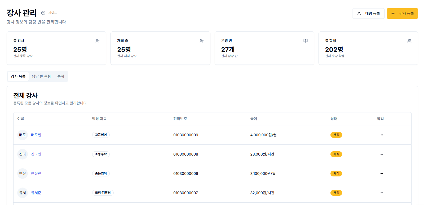Viewport: 424px width, 205px height.
Task: Click the people icon in 총 학생 card
Action: [x=409, y=41]
